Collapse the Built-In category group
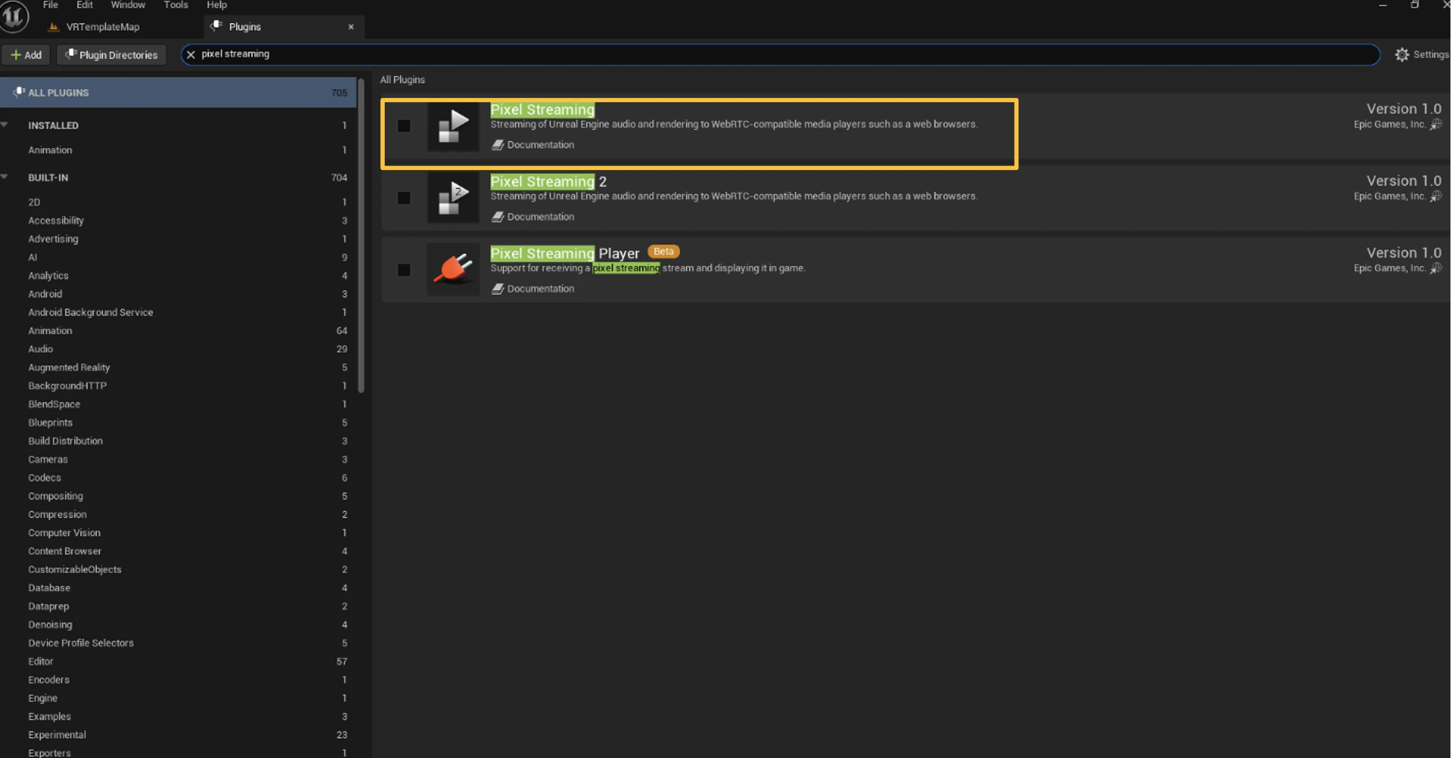 point(4,177)
